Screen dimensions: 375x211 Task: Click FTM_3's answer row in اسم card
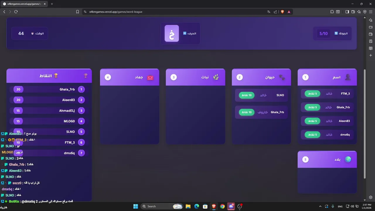327,94
